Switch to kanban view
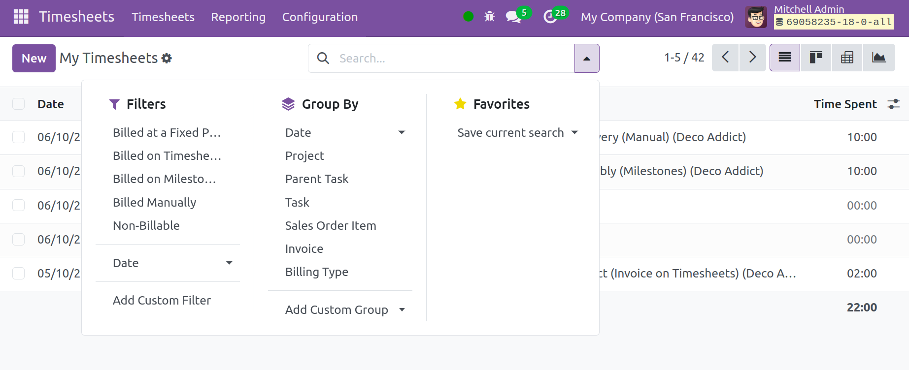This screenshot has height=370, width=909. click(816, 58)
